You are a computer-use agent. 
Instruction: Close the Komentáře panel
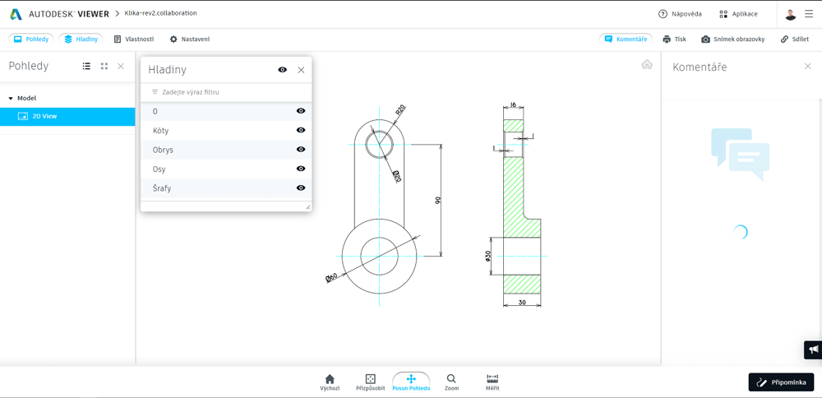(807, 66)
